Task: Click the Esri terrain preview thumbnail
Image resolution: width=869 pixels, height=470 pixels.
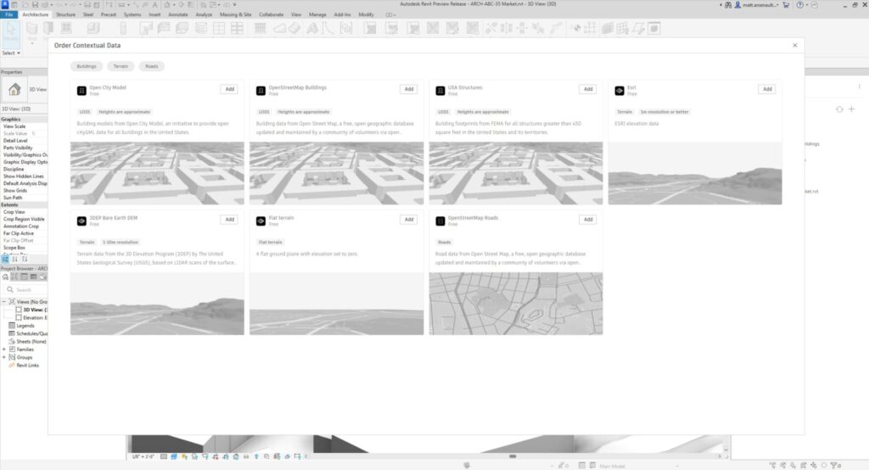Action: (695, 173)
